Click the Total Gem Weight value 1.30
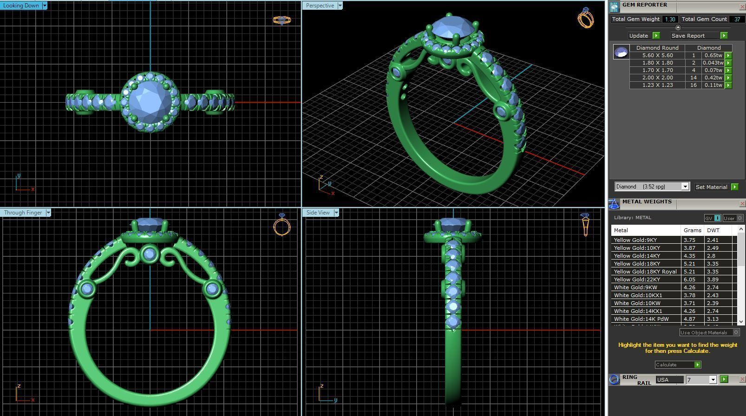 pos(670,19)
